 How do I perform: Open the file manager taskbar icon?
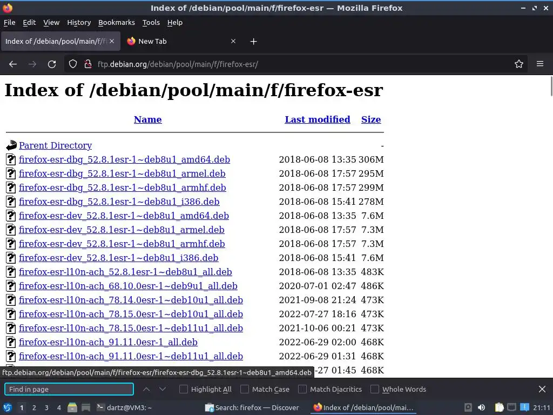(x=72, y=407)
